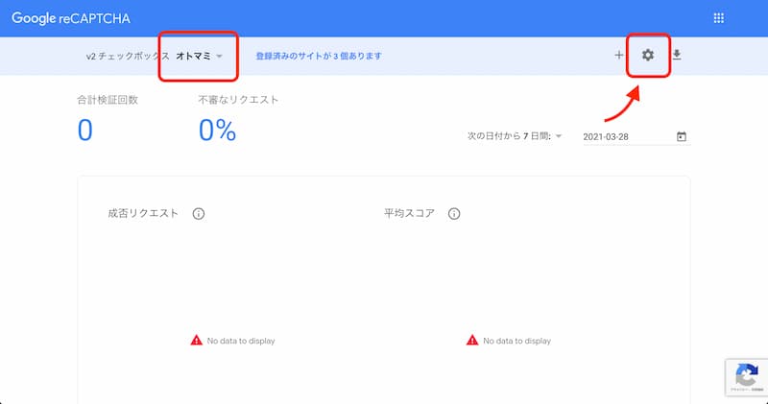This screenshot has height=404, width=768.
Task: Click No data to display under 成否リクエスト
Action: click(x=232, y=341)
